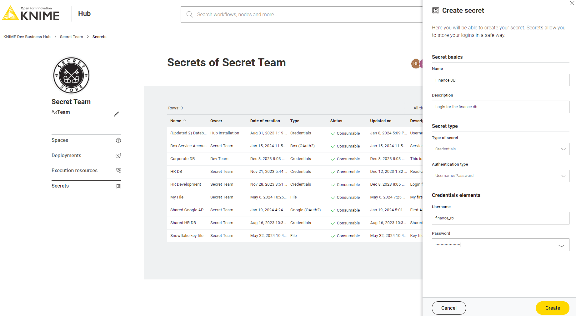Select the Snowflake key file row name
Viewport: 576px width, 316px height.
[187, 236]
